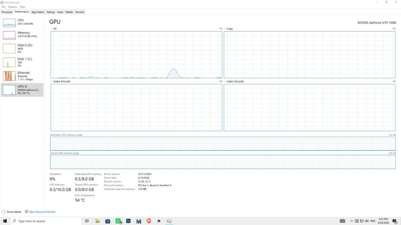The height and width of the screenshot is (225, 401).
Task: Select Disk 0 (D:) in sidebar
Action: [x=22, y=48]
